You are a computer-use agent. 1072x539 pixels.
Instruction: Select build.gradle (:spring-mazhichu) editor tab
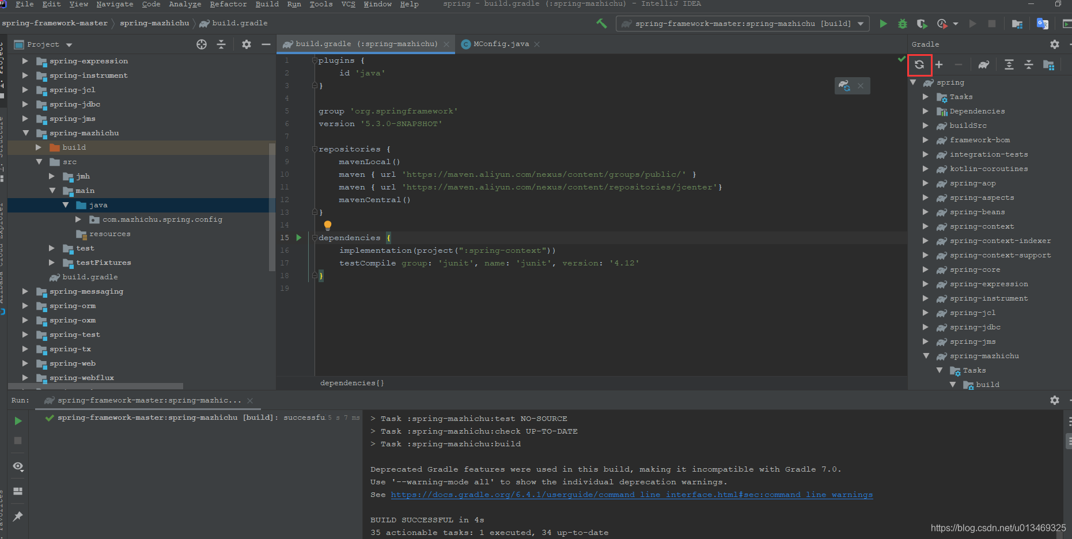tap(366, 44)
